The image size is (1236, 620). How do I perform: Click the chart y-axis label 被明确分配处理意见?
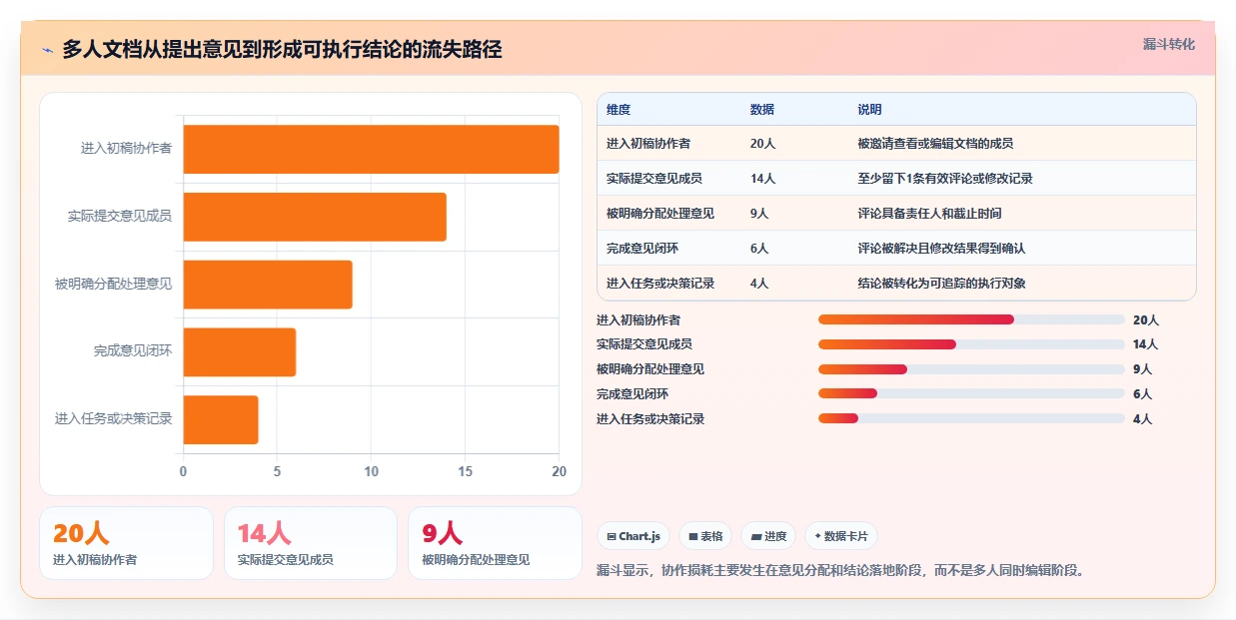click(114, 285)
